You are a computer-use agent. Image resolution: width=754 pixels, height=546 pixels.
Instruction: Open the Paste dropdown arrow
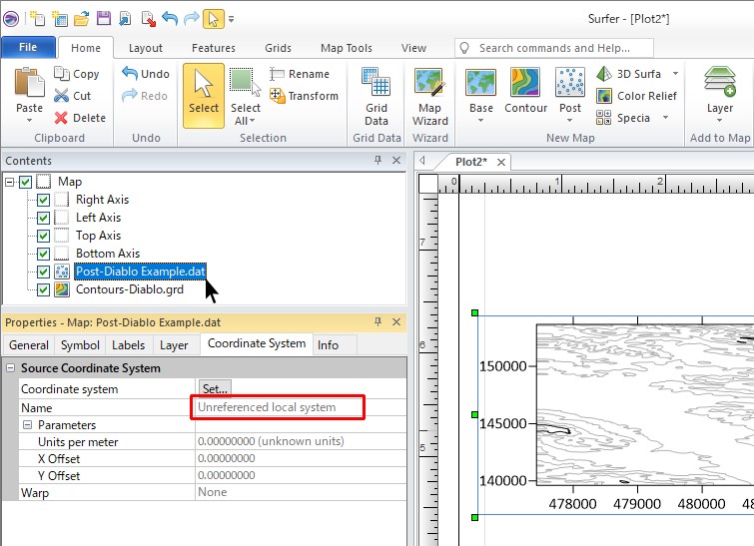29,120
